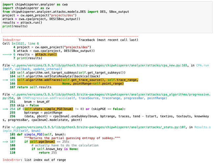The height and width of the screenshot is (164, 214).
Task: Click the final 'IndexError: list index out of range' message
Action: [x=34, y=160]
